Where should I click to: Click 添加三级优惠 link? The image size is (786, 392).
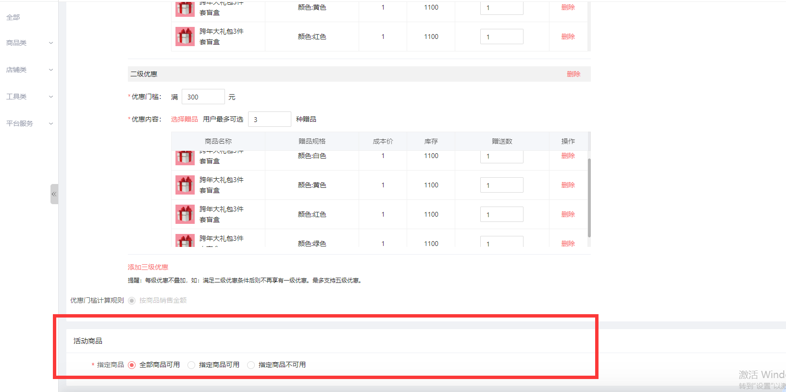[x=148, y=267]
